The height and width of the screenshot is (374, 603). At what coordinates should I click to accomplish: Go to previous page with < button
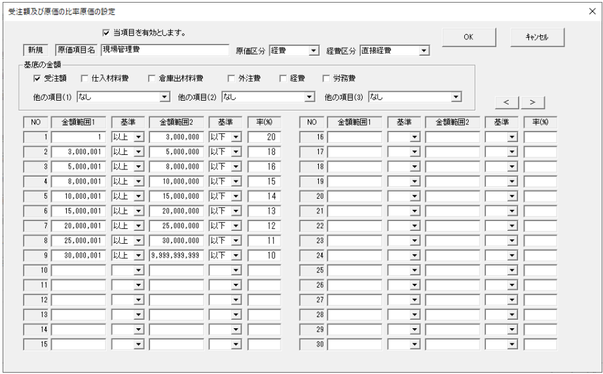tap(507, 103)
